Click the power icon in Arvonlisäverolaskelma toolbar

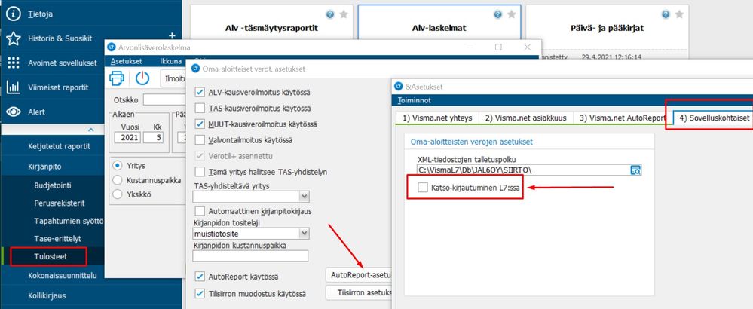click(x=142, y=78)
